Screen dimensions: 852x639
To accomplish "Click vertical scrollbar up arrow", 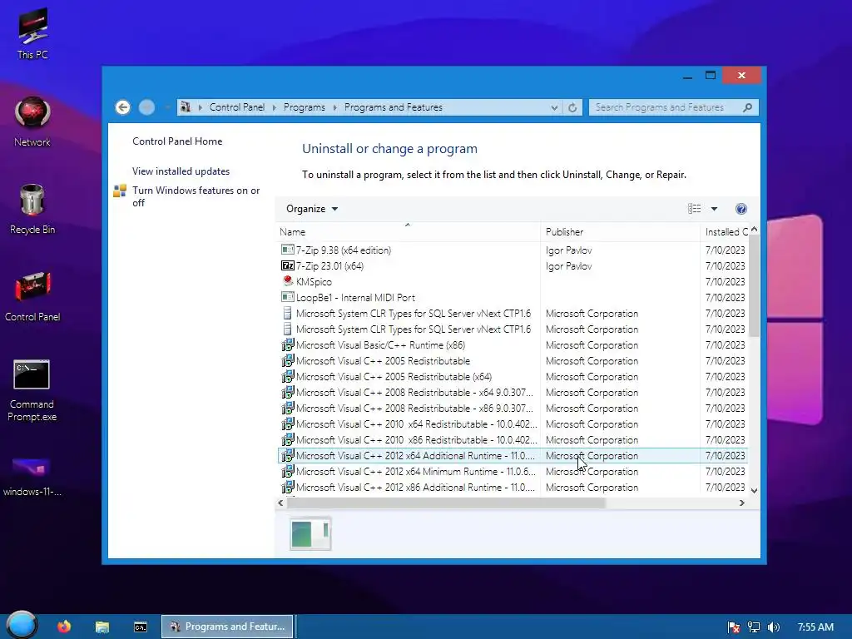I will (x=754, y=230).
